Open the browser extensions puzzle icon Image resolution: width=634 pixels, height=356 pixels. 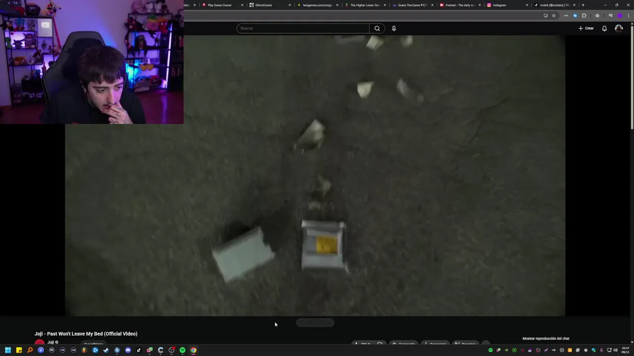tap(584, 16)
